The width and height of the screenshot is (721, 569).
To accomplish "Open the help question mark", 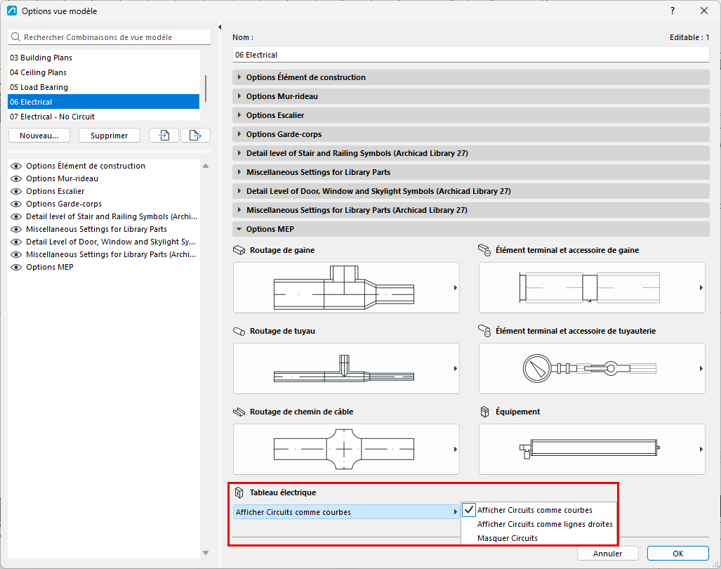I will (673, 11).
